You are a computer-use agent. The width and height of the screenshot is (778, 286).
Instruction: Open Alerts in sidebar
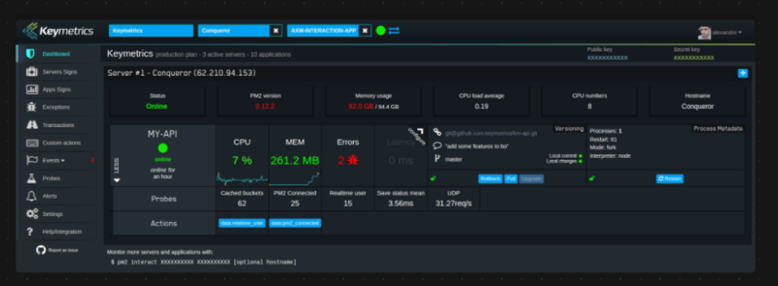coord(58,196)
